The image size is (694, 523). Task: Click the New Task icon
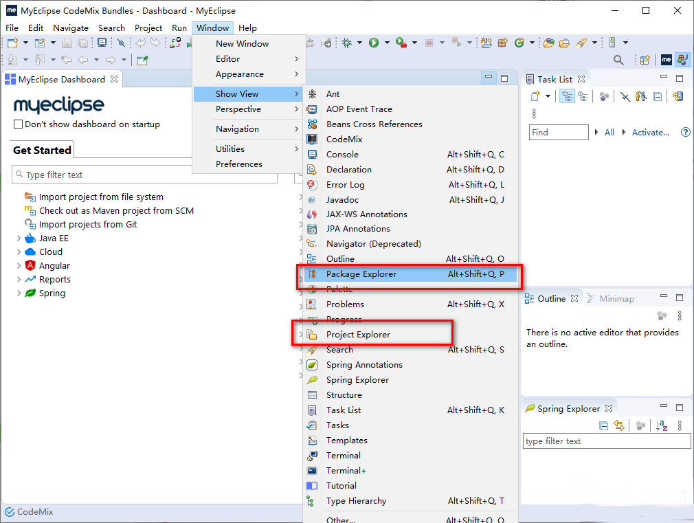(x=535, y=96)
